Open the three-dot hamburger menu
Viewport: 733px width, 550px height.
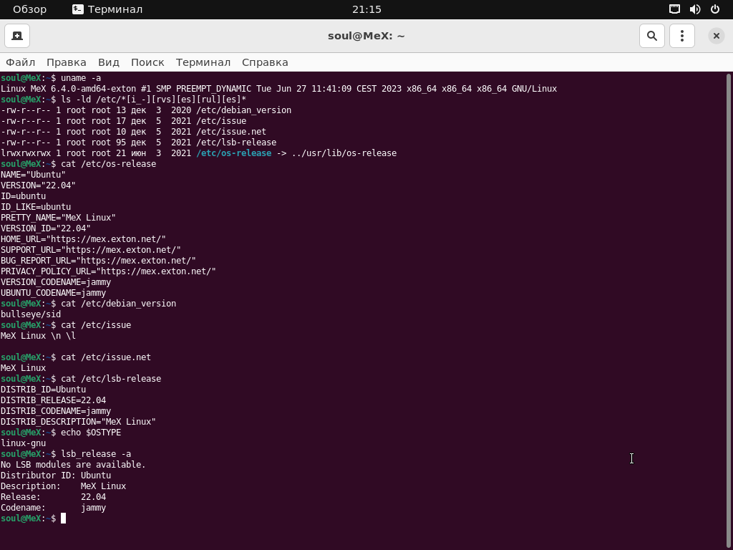click(x=682, y=36)
